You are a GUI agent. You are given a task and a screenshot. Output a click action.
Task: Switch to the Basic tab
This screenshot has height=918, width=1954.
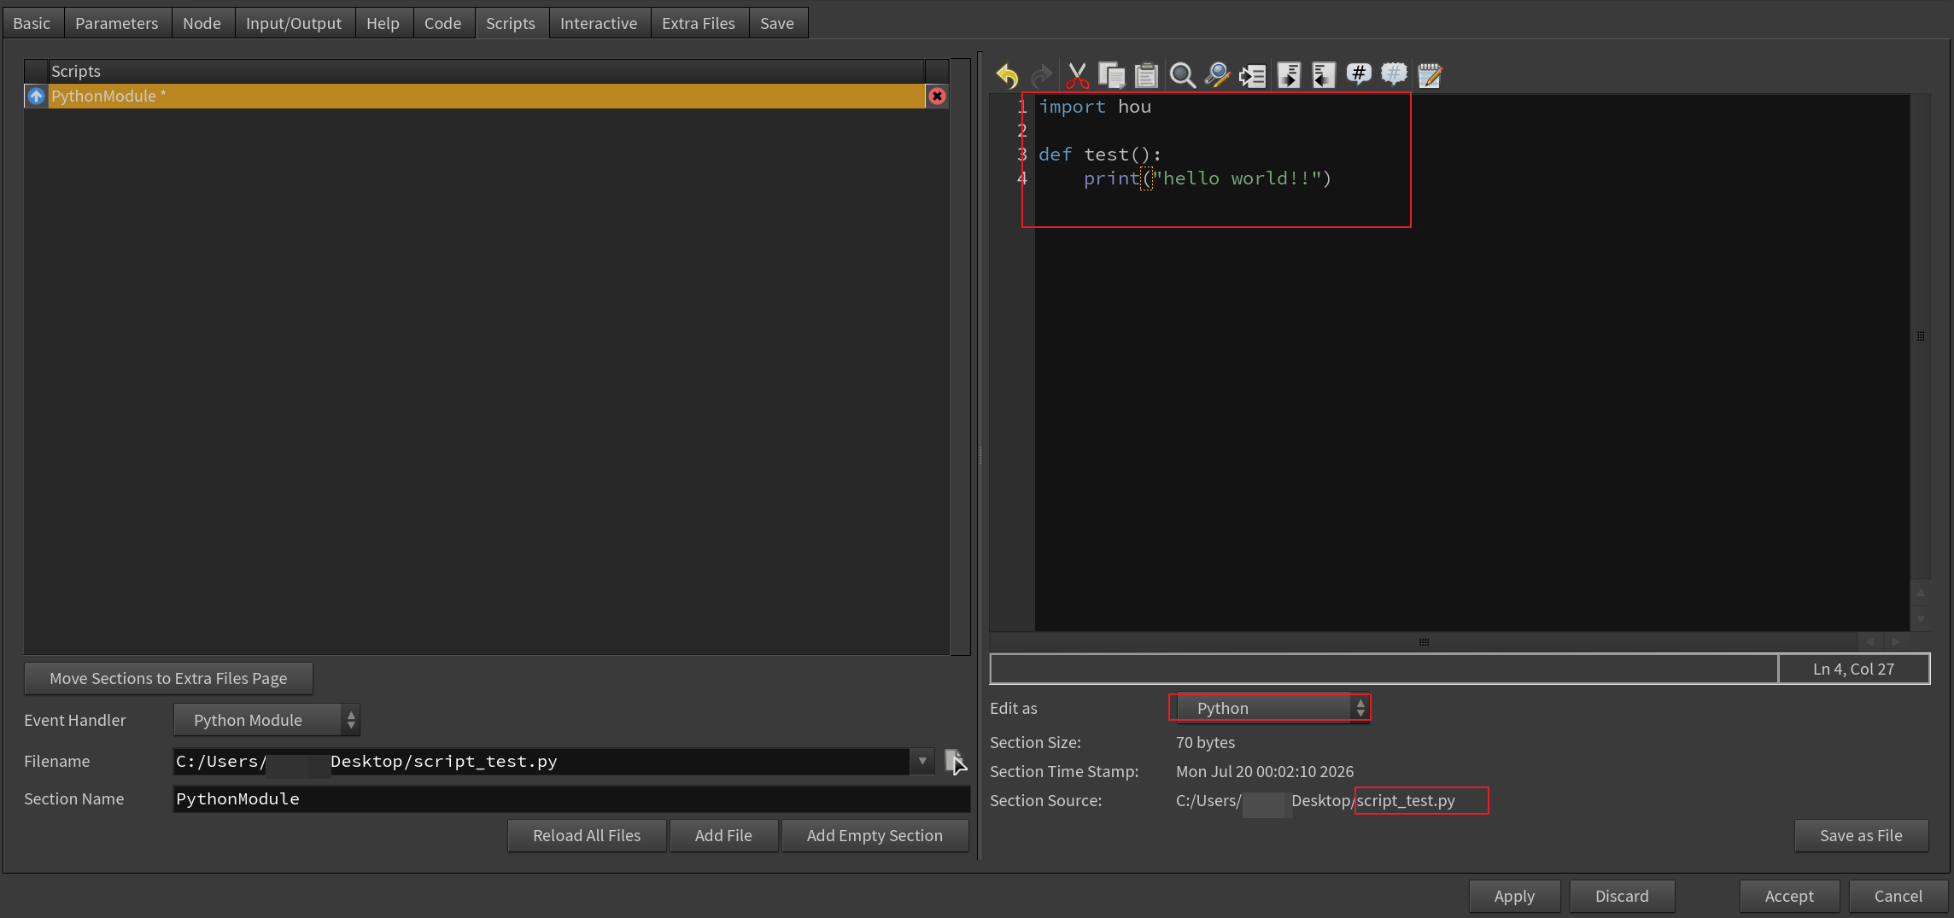click(32, 23)
